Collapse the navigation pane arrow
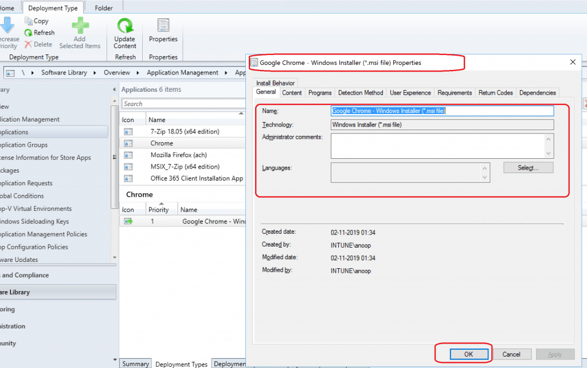This screenshot has width=587, height=368. [114, 90]
